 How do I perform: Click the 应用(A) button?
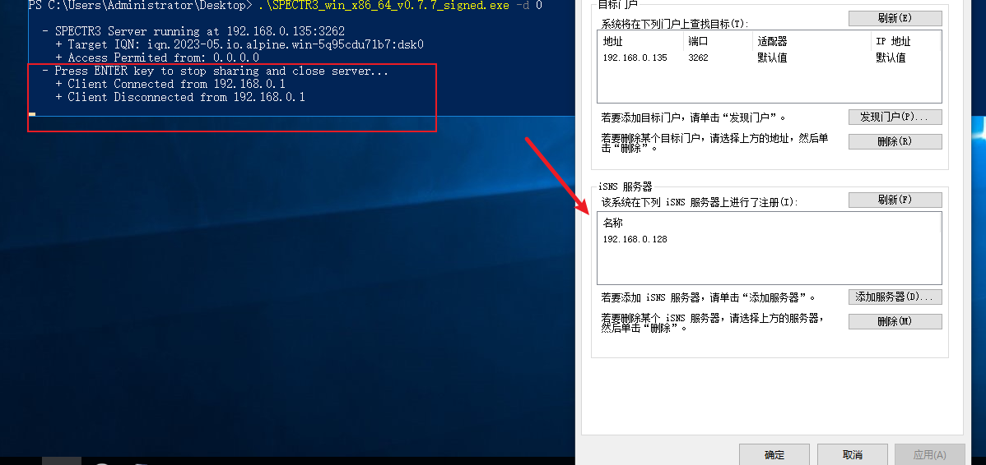[x=929, y=454]
